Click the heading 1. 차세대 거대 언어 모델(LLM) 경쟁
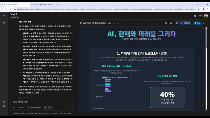Image resolution: width=210 pixels, height=118 pixels. coord(142,53)
